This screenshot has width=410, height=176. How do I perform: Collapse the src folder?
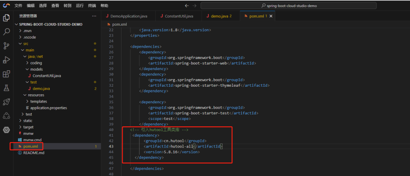click(57, 44)
